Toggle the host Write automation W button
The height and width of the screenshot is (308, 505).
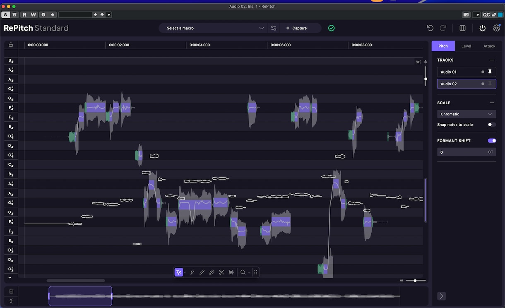(34, 14)
